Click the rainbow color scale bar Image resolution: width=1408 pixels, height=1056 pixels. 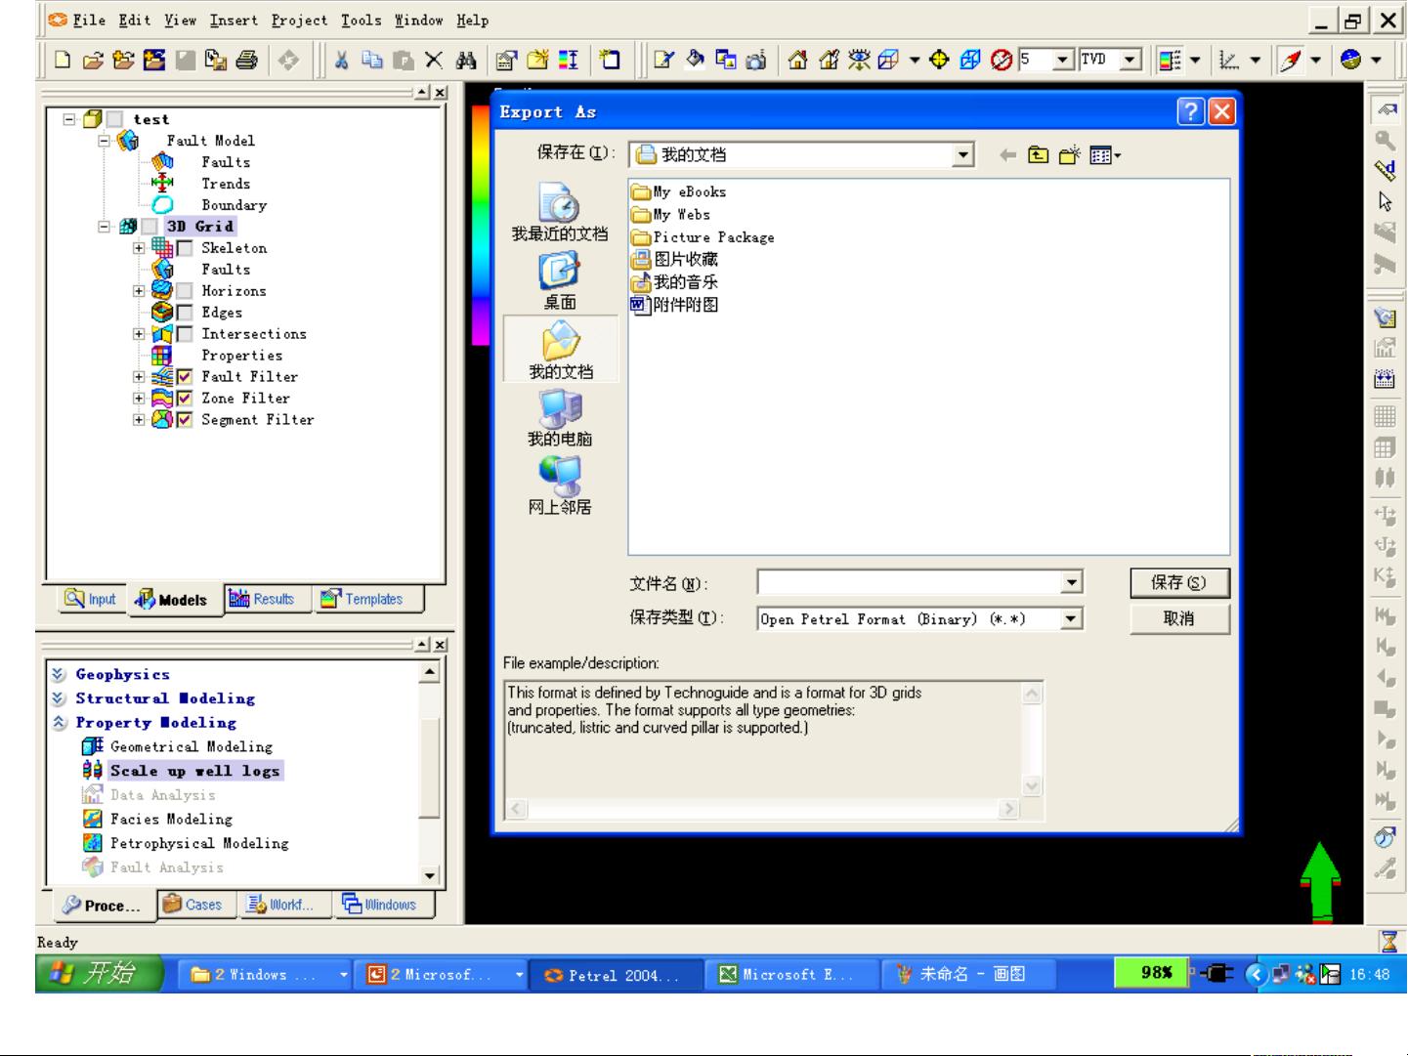(480, 225)
